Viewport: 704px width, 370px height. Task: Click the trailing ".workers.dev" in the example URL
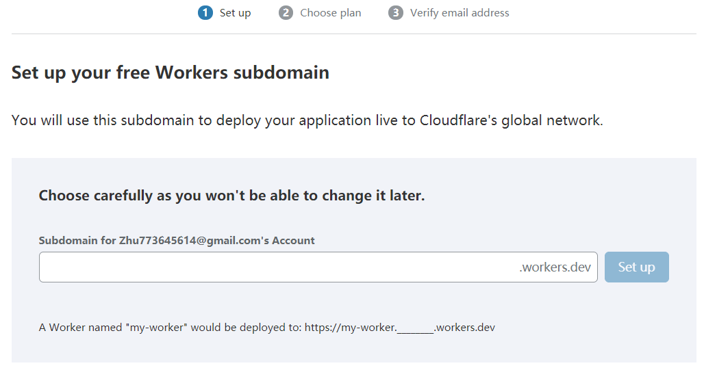(465, 328)
